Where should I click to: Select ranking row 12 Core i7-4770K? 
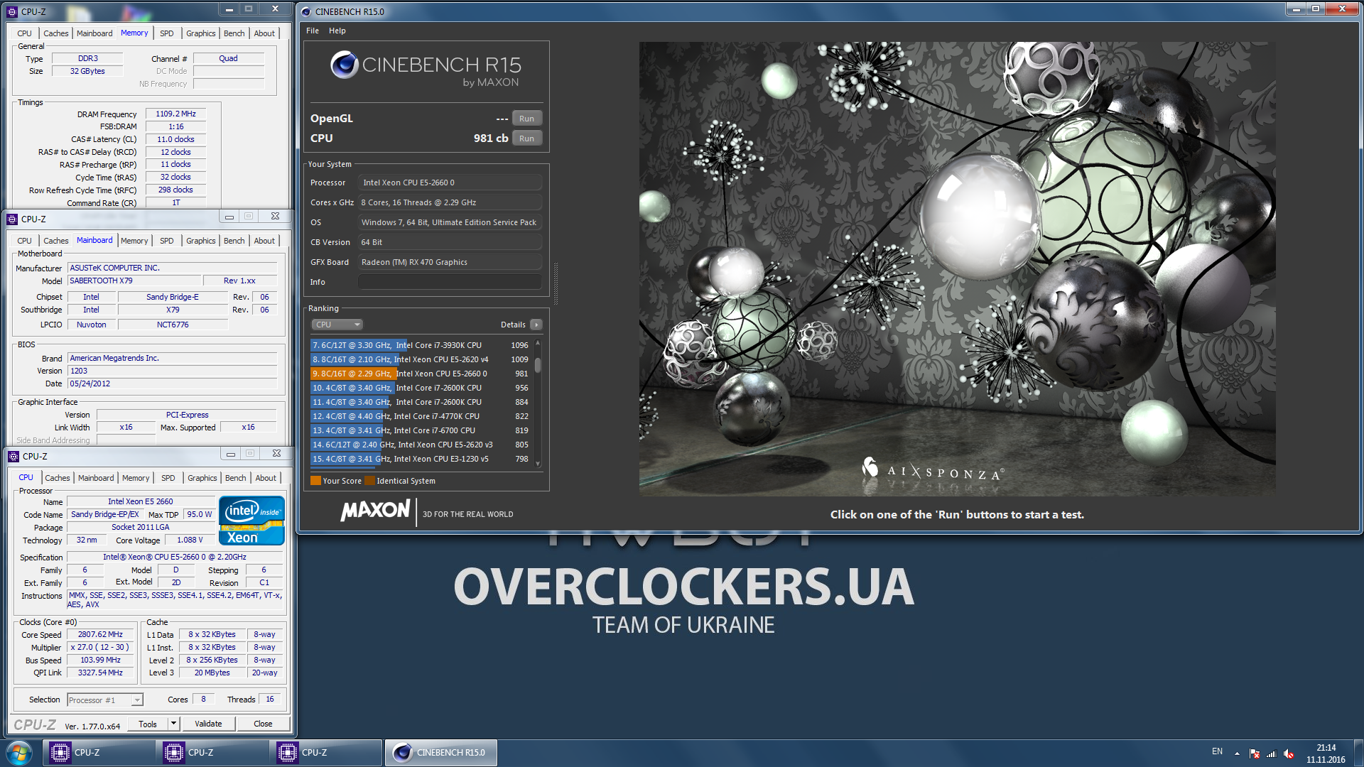[421, 416]
